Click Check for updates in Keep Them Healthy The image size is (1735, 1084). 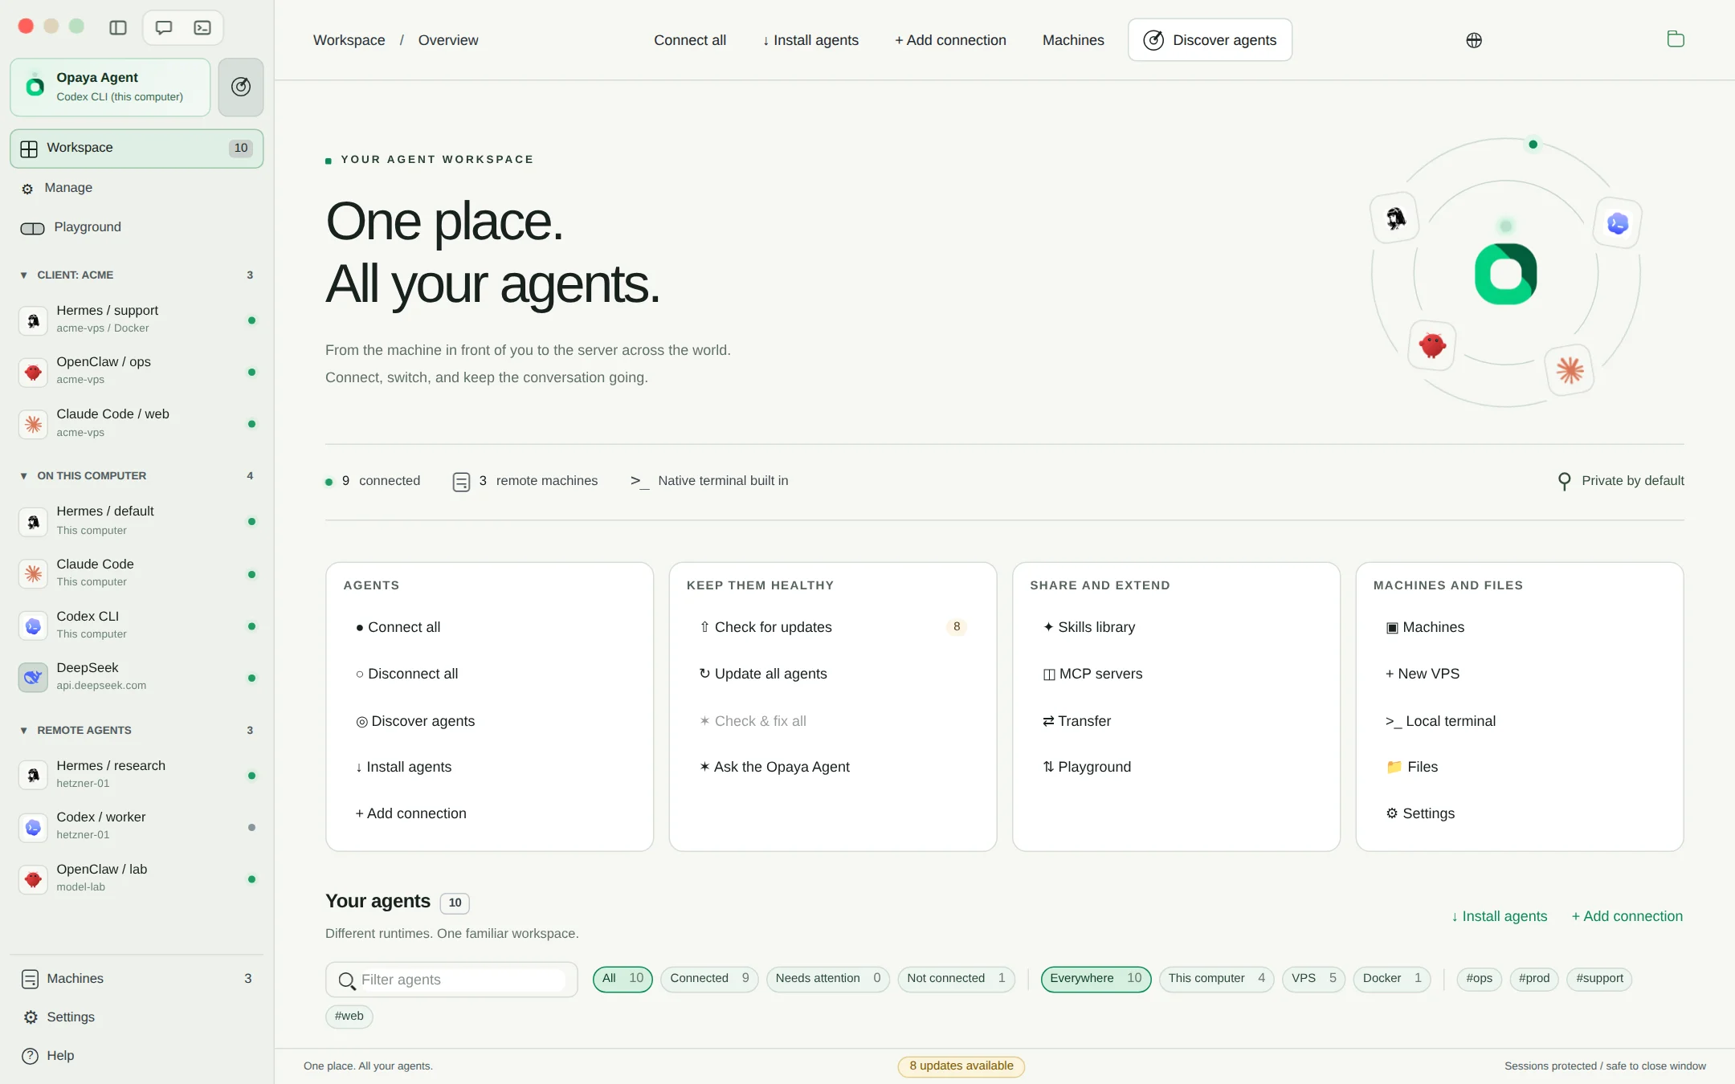coord(833,627)
